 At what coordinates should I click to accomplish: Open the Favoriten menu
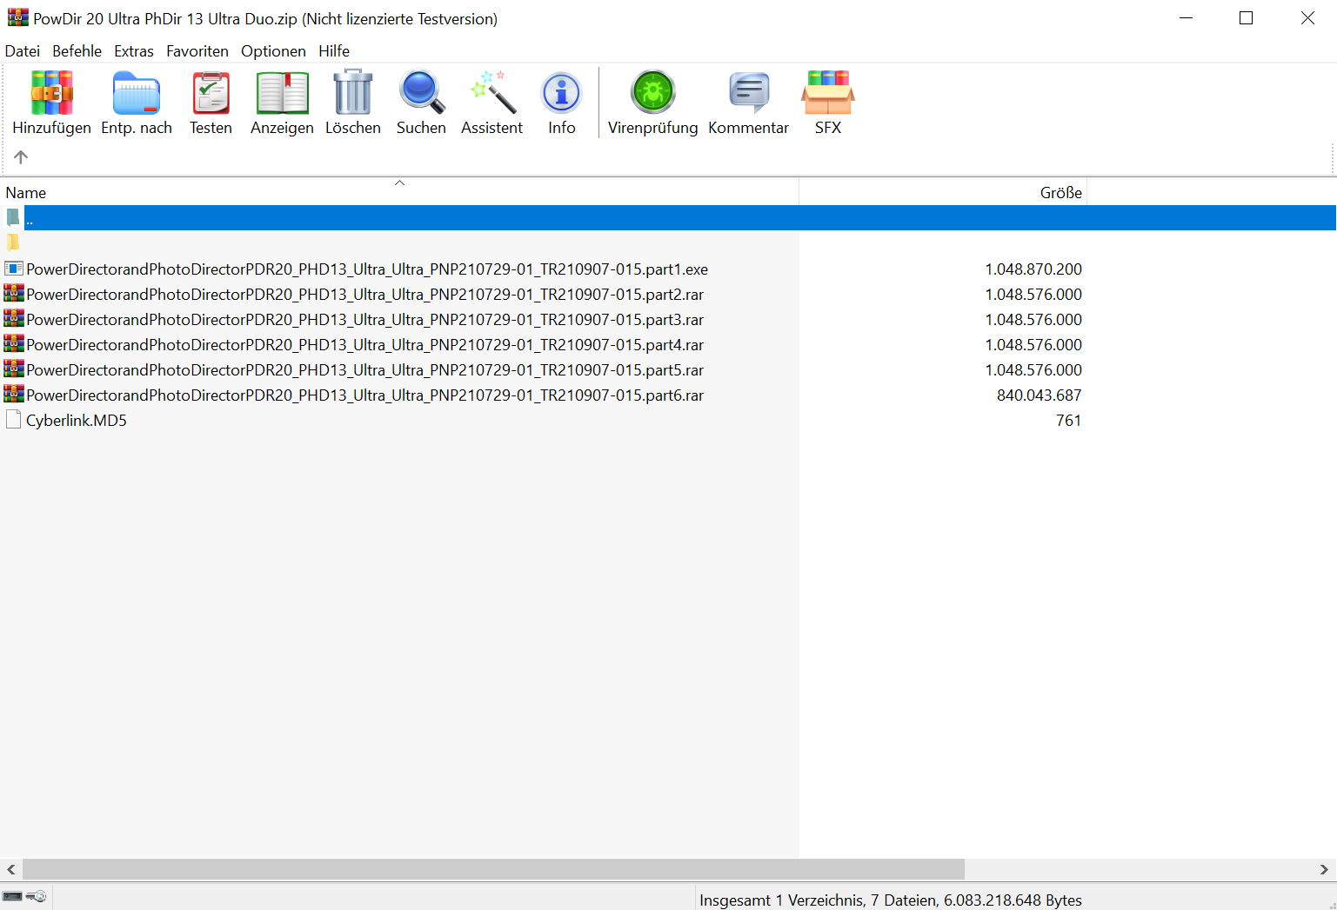pos(197,51)
